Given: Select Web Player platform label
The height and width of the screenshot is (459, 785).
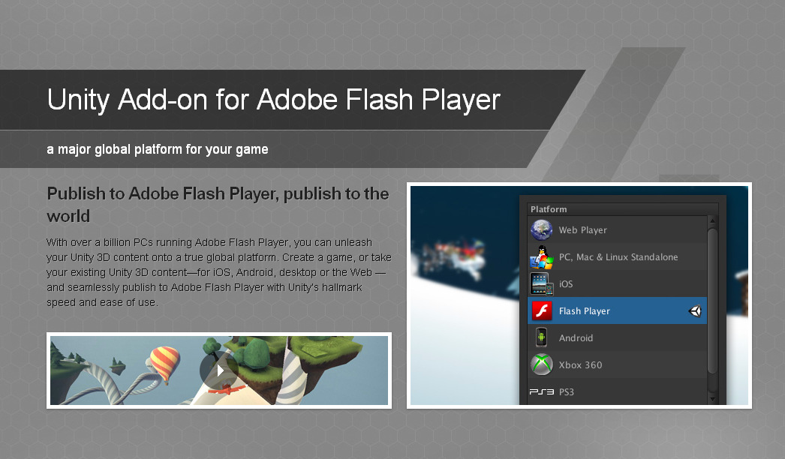Looking at the screenshot, I should point(582,230).
